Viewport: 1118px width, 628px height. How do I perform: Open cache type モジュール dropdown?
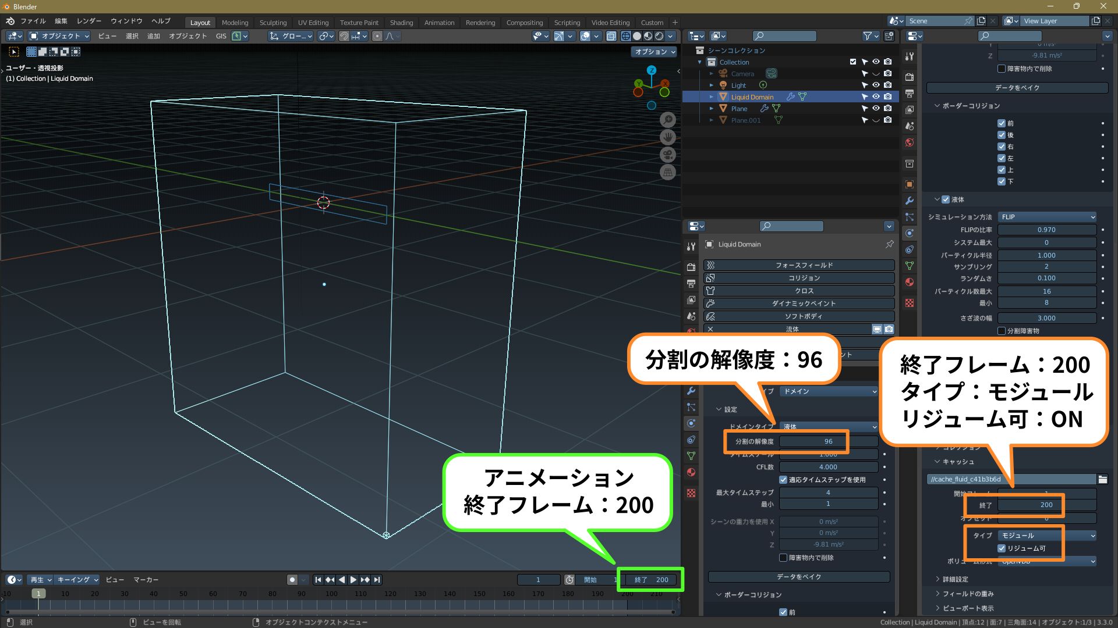click(1046, 536)
